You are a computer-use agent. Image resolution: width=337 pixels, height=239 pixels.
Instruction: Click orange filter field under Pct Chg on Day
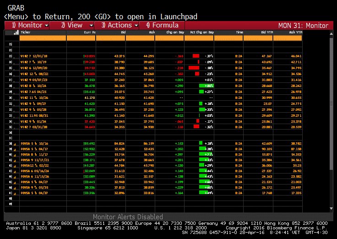[x=199, y=38]
